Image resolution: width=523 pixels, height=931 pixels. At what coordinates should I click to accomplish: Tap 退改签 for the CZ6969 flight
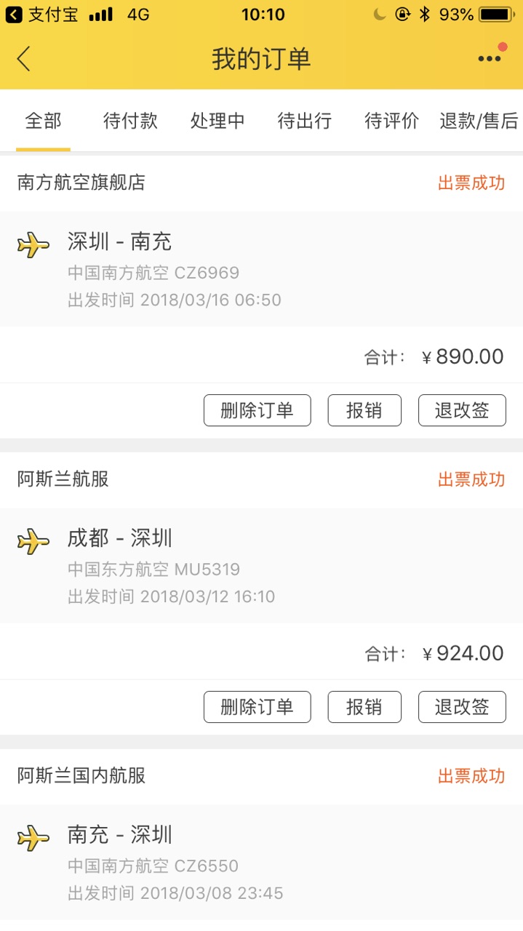pyautogui.click(x=462, y=410)
